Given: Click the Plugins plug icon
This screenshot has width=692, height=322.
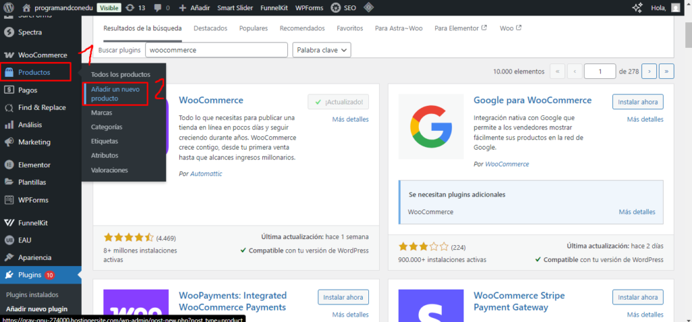Looking at the screenshot, I should 8,275.
